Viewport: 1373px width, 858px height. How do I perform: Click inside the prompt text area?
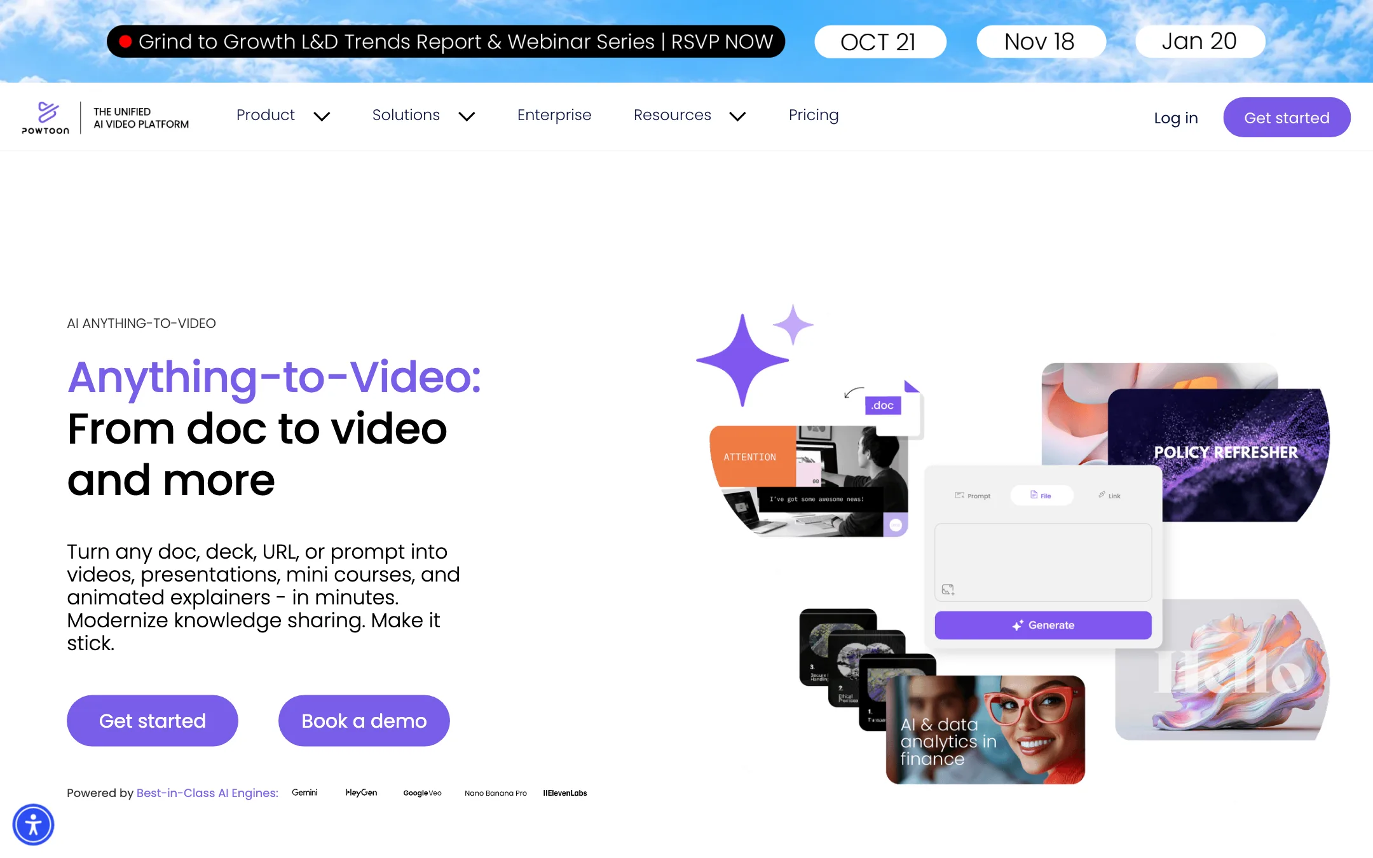[1043, 562]
